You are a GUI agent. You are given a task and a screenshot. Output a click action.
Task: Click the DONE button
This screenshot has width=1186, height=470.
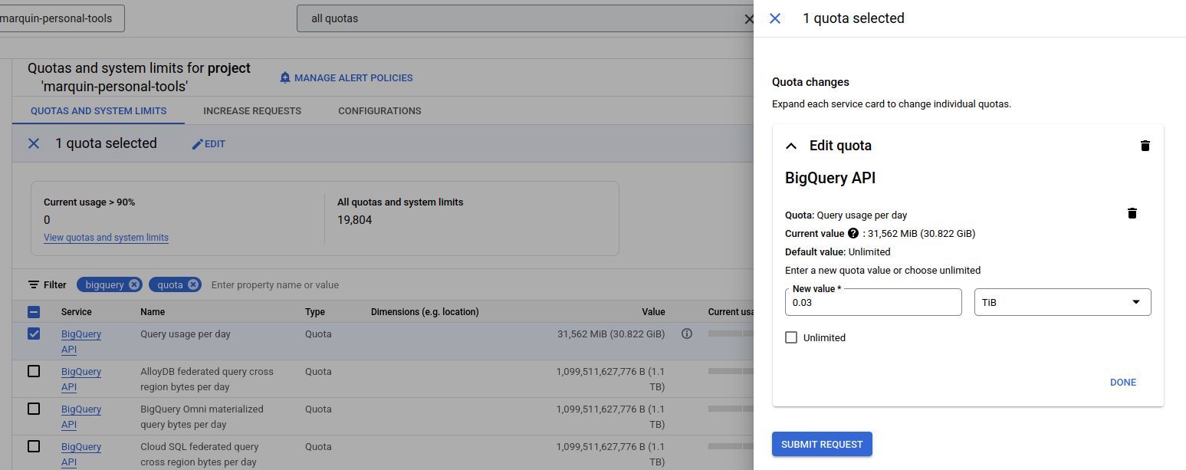tap(1123, 382)
